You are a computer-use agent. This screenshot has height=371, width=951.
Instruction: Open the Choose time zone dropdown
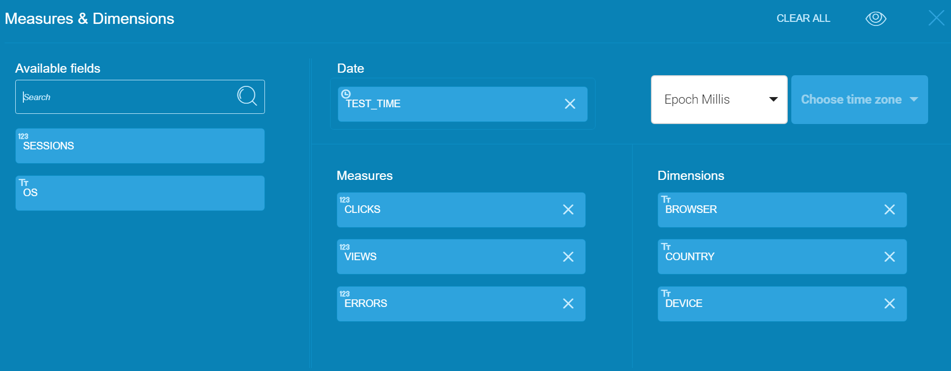[x=859, y=100]
